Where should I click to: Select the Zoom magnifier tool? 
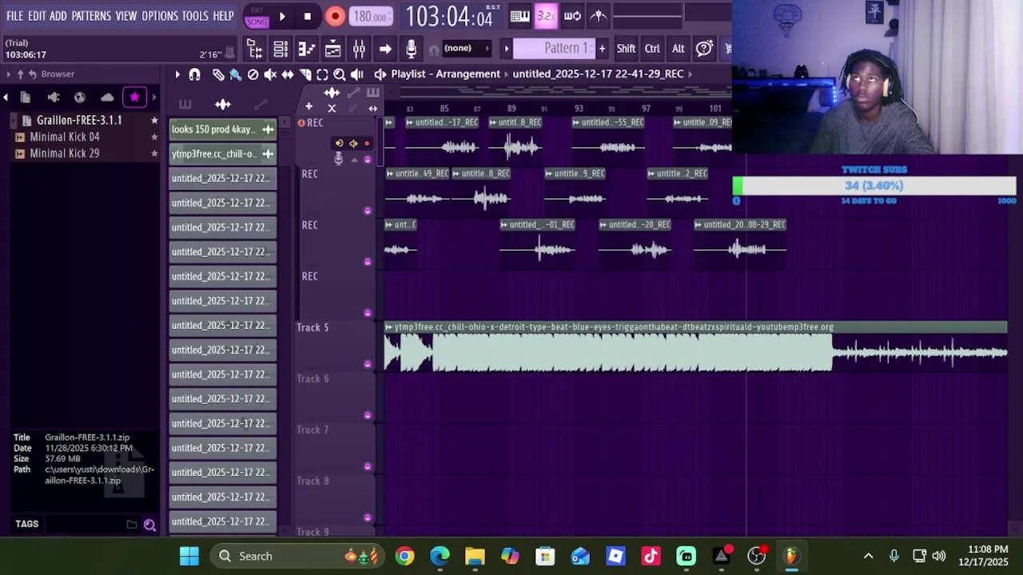tap(340, 74)
